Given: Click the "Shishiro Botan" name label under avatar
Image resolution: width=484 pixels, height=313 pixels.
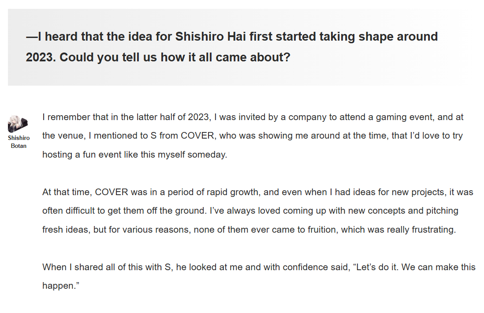Looking at the screenshot, I should [x=19, y=142].
